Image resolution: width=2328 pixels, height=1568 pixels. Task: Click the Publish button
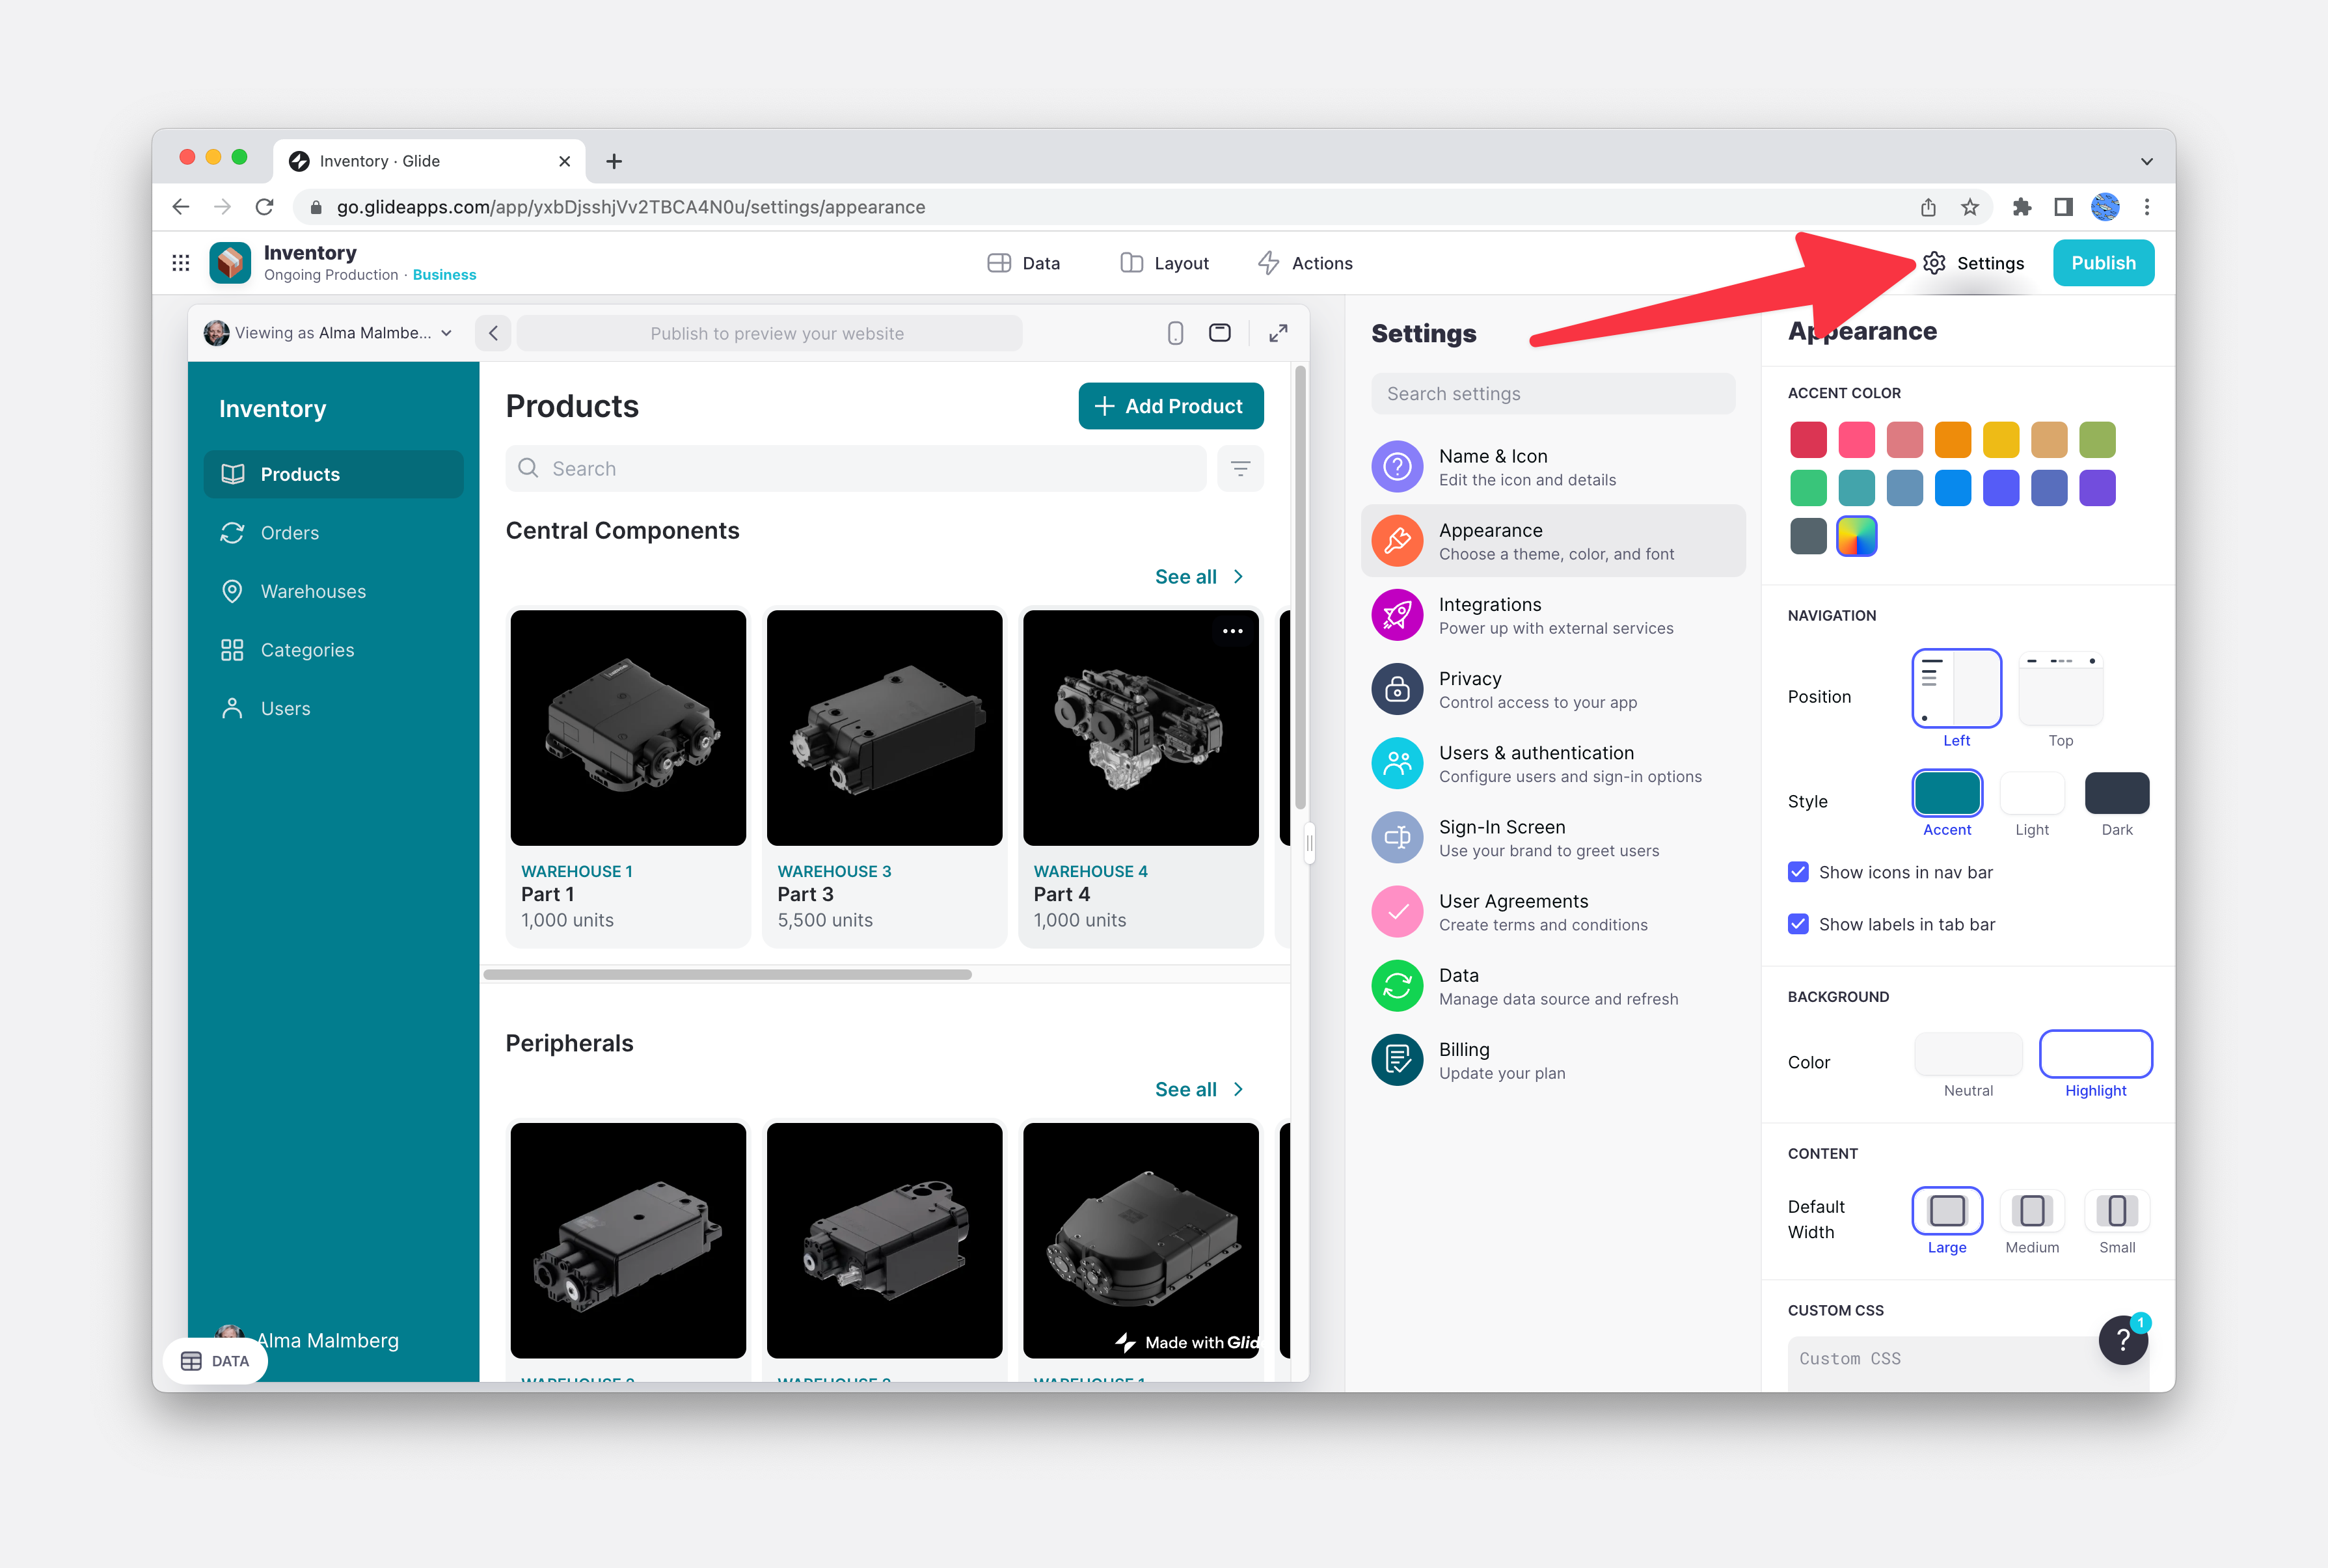click(x=2103, y=262)
